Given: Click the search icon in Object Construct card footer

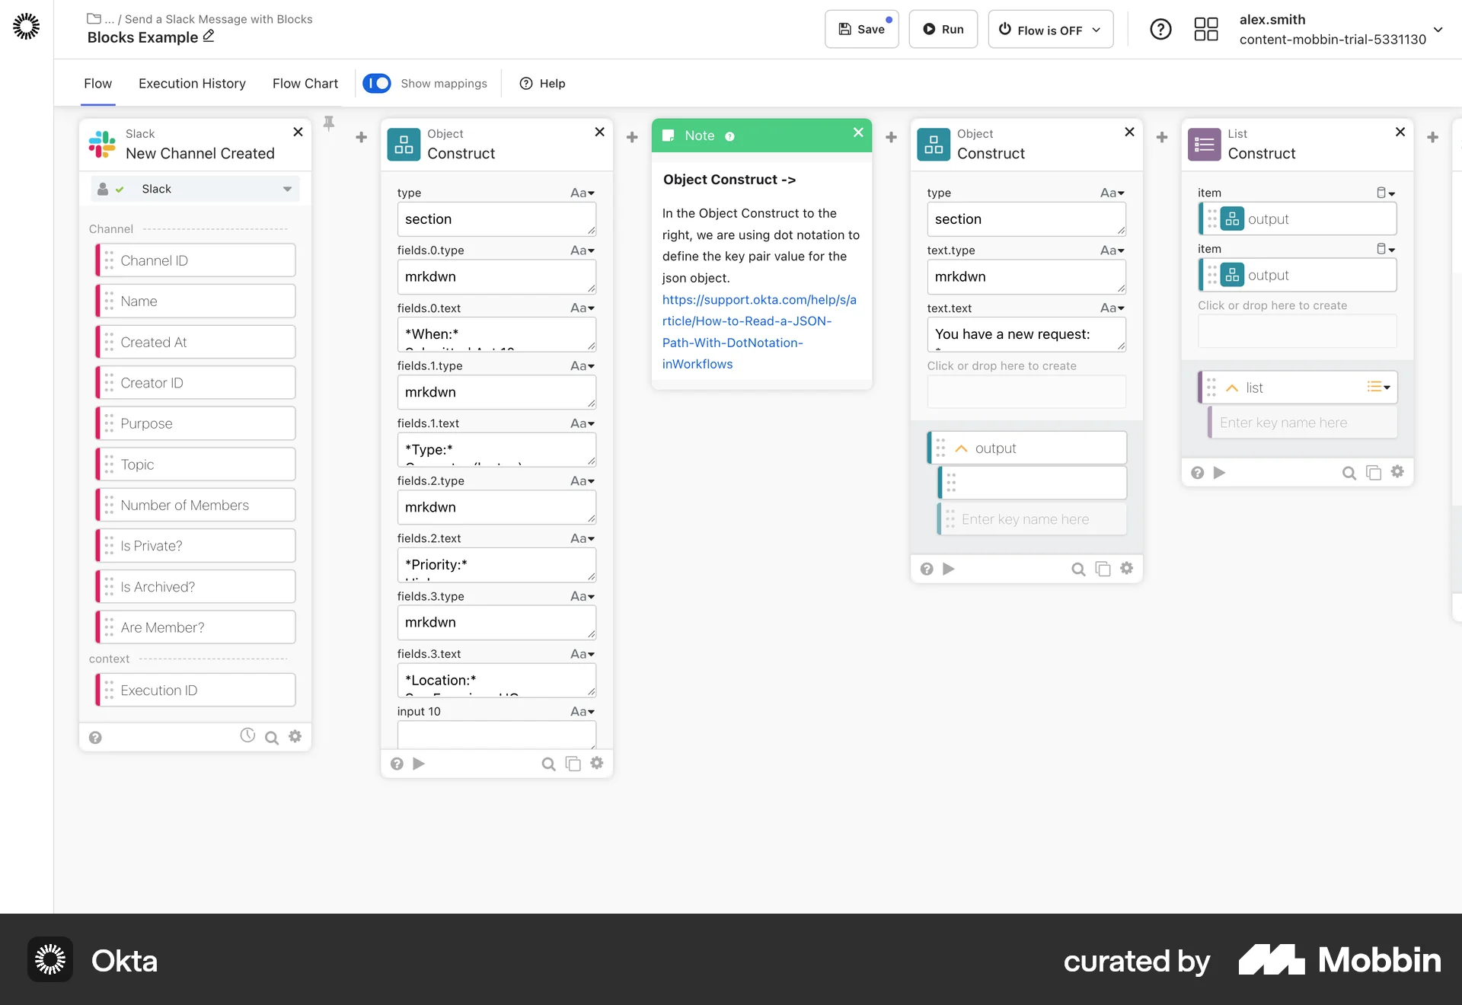Looking at the screenshot, I should pos(548,764).
